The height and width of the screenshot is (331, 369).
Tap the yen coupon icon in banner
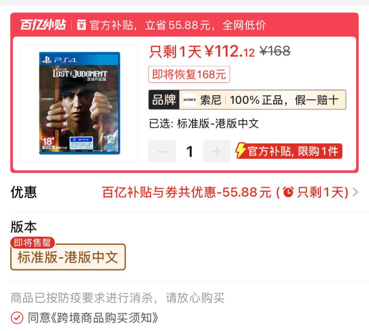[x=81, y=25]
